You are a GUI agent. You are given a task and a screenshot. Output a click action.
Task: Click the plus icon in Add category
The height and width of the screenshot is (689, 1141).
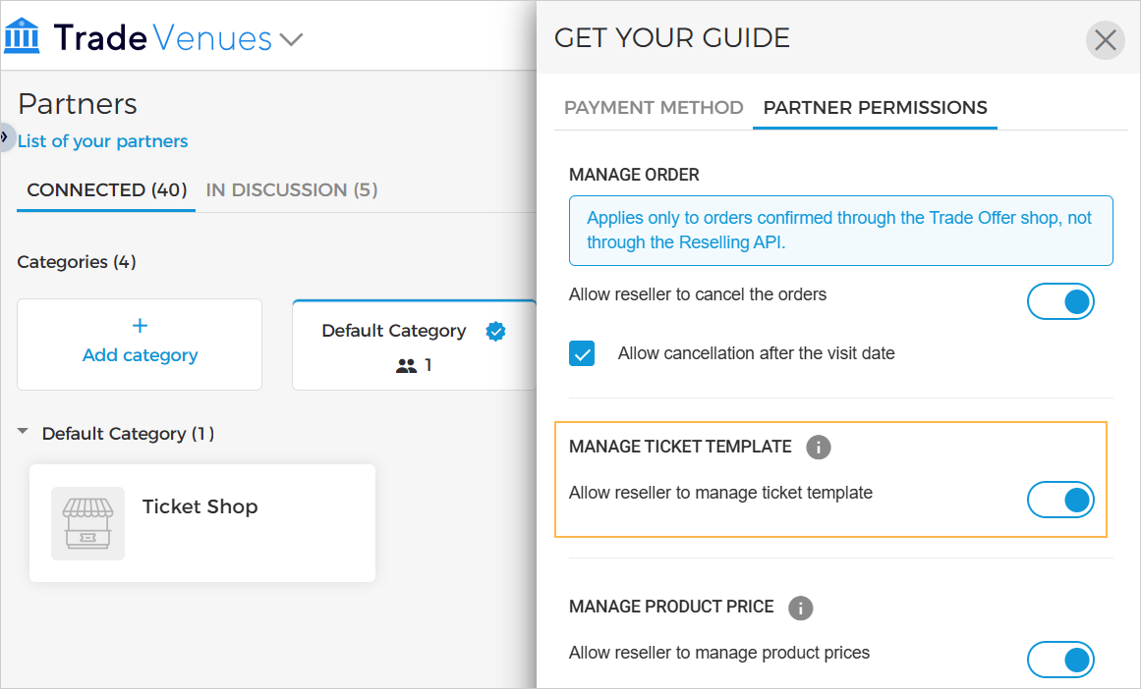pos(140,326)
